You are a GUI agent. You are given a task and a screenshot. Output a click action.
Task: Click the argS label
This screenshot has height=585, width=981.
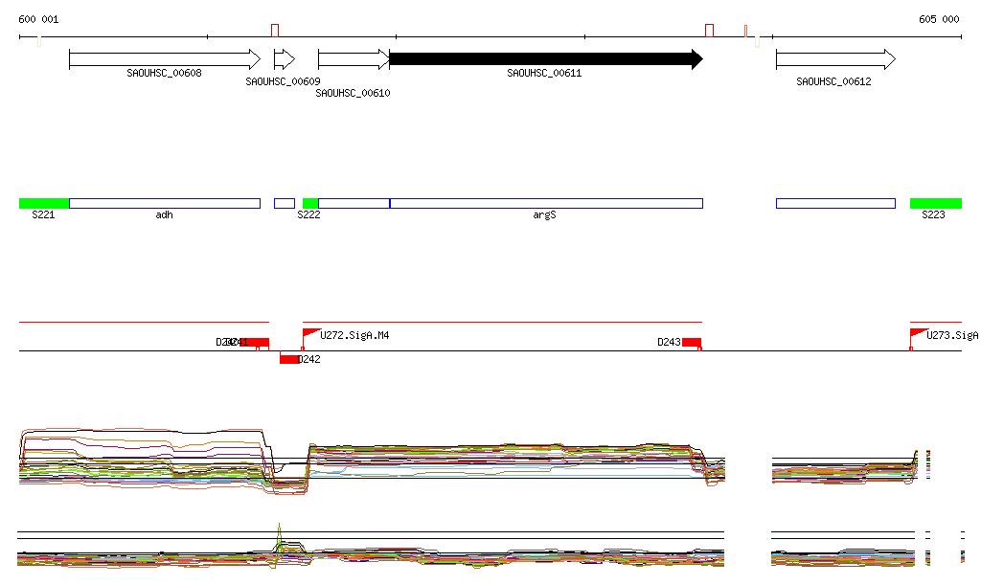pos(544,215)
